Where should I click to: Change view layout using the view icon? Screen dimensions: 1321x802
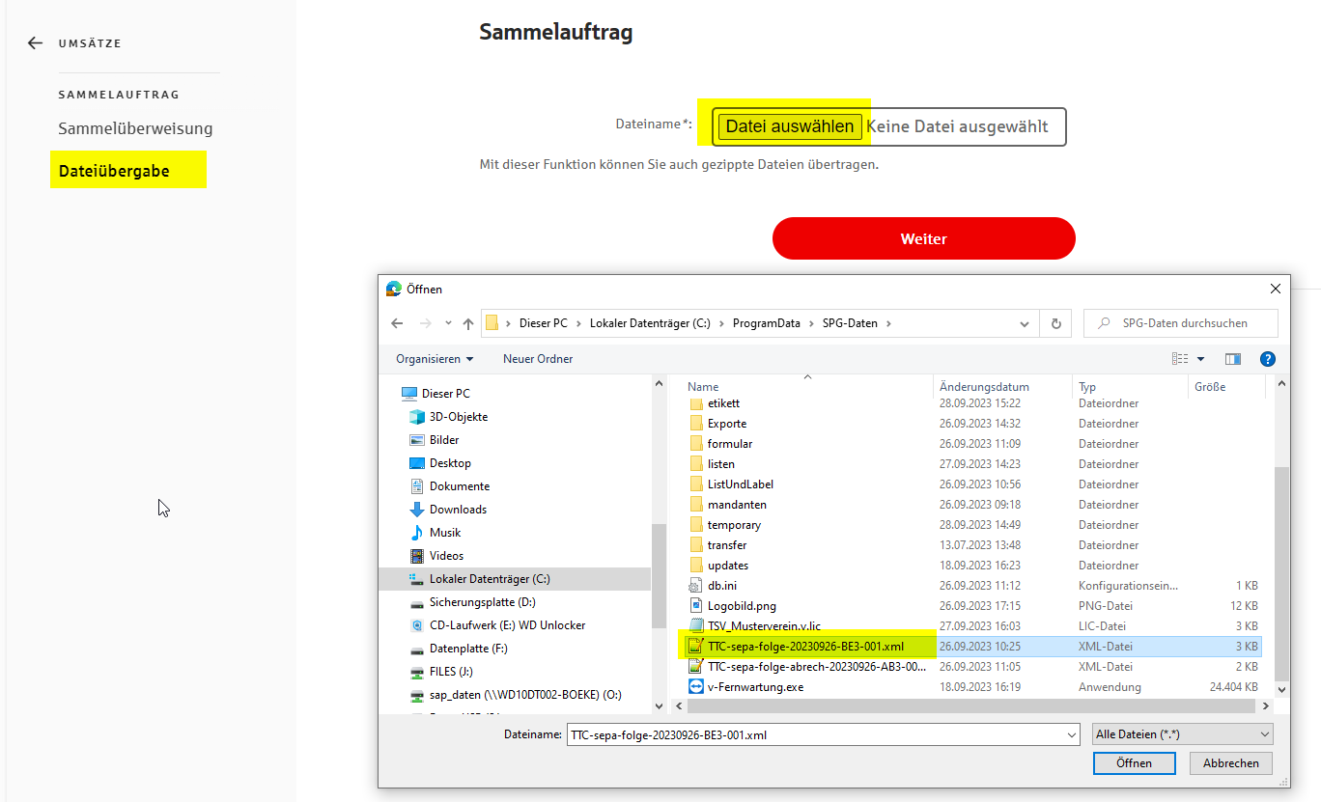[x=1181, y=359]
